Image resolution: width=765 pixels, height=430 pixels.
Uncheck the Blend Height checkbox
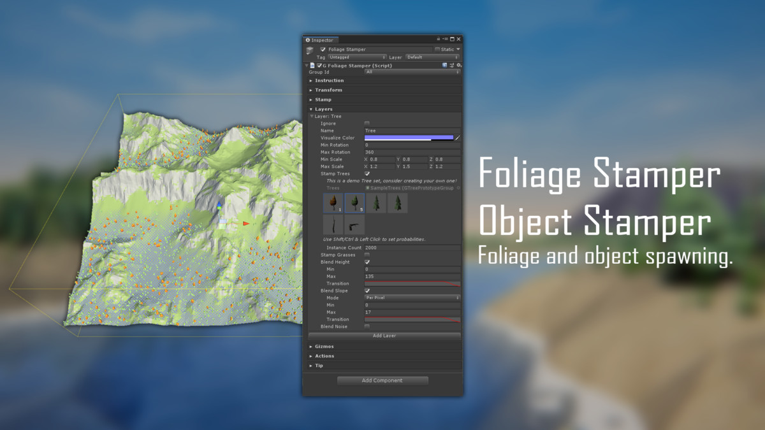(367, 262)
